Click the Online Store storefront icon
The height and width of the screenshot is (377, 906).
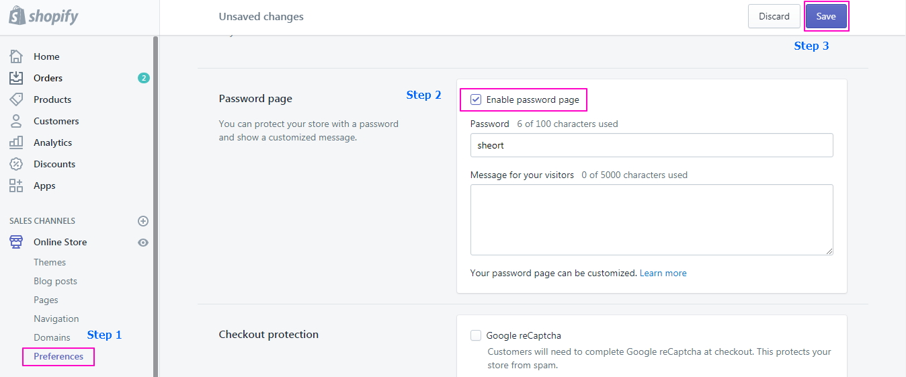[x=16, y=242]
